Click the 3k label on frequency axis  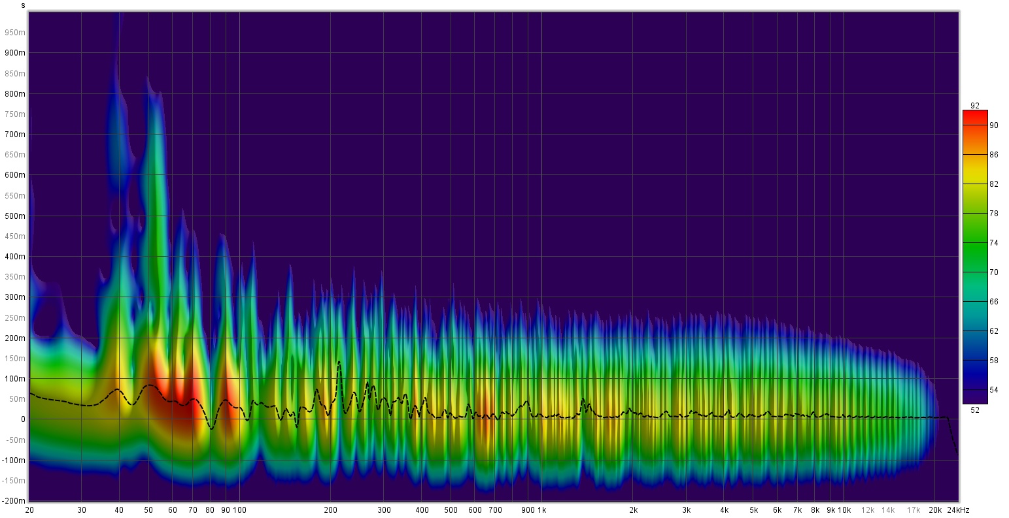tap(686, 510)
